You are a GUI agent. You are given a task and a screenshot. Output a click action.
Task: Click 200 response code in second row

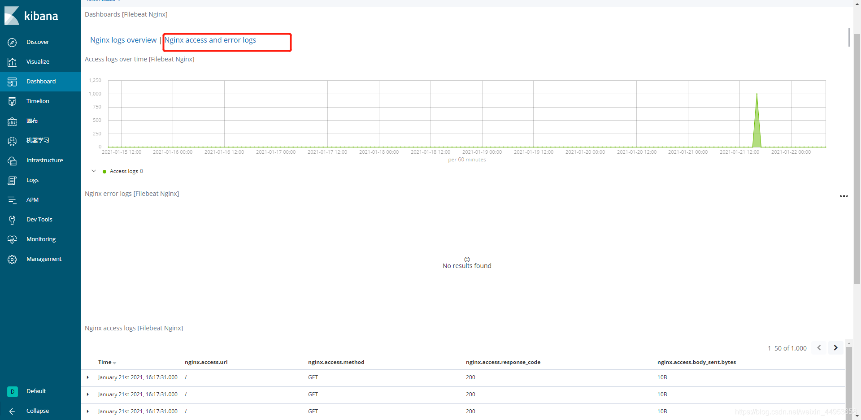(470, 394)
